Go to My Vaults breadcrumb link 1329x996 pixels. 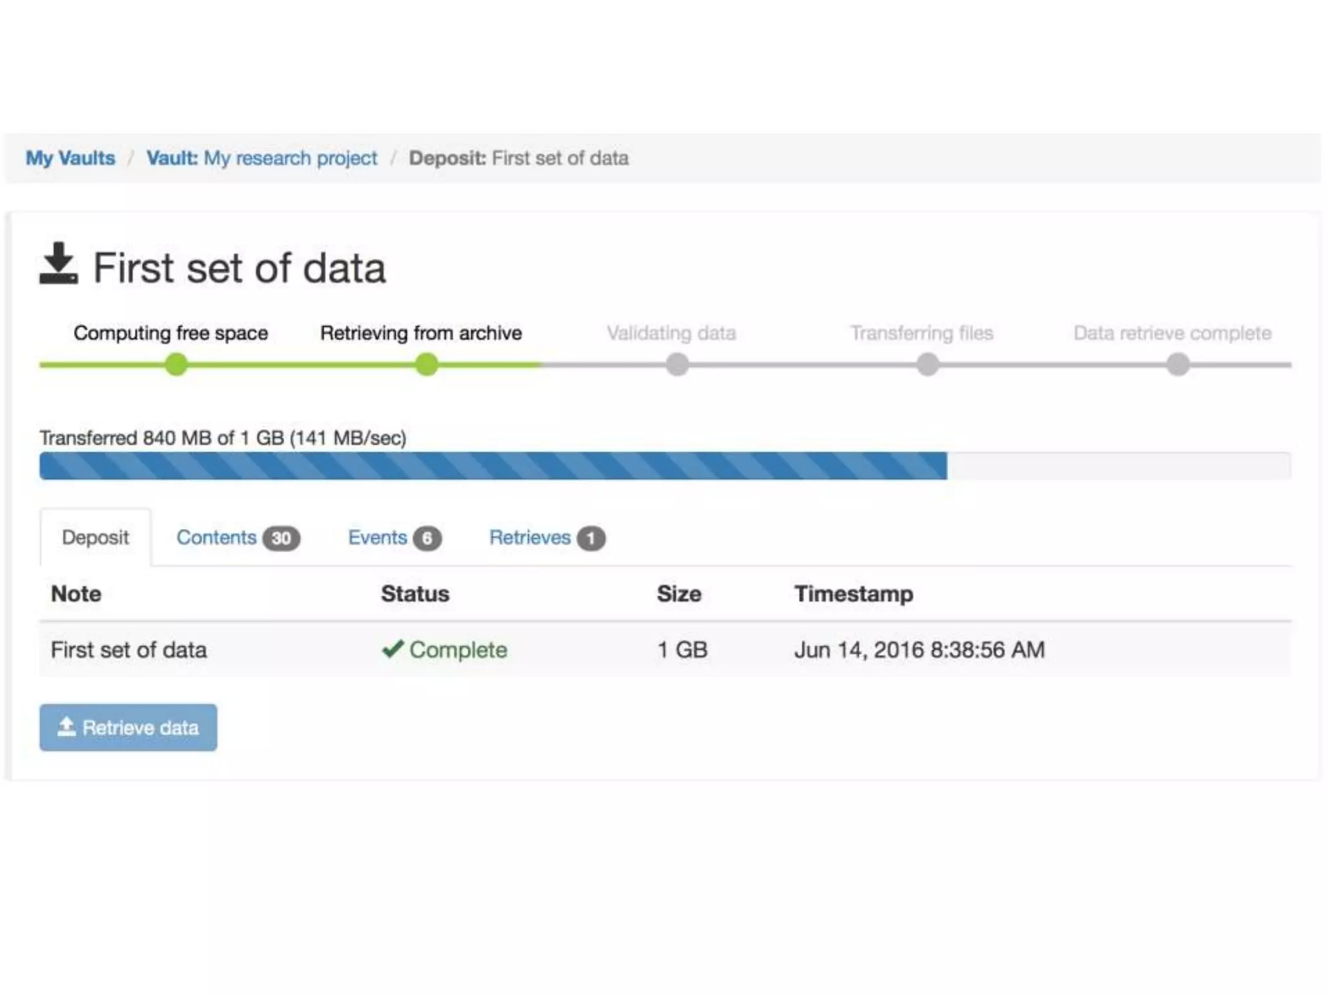70,158
